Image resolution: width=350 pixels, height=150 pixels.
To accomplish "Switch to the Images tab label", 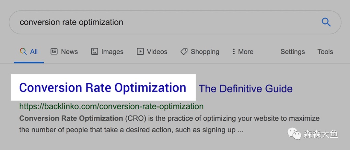I will tap(112, 52).
